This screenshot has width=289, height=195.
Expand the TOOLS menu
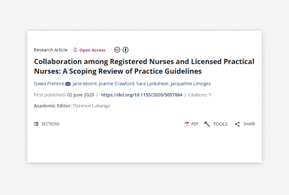coord(220,124)
